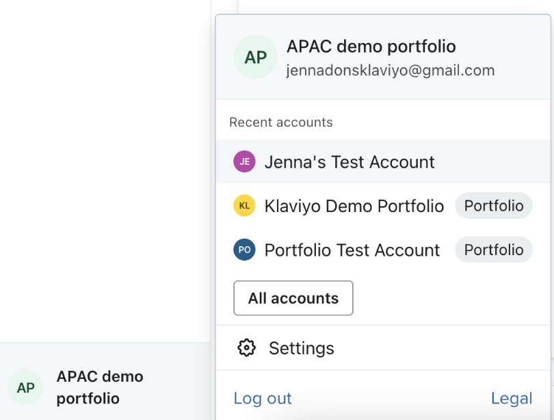Click the email jennadonsklaviyo@gmail.com
554x420 pixels.
coord(391,70)
